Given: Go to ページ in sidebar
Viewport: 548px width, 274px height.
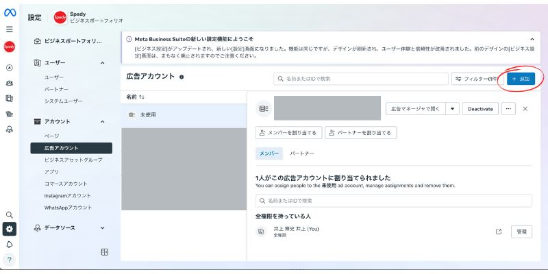Looking at the screenshot, I should click(52, 136).
